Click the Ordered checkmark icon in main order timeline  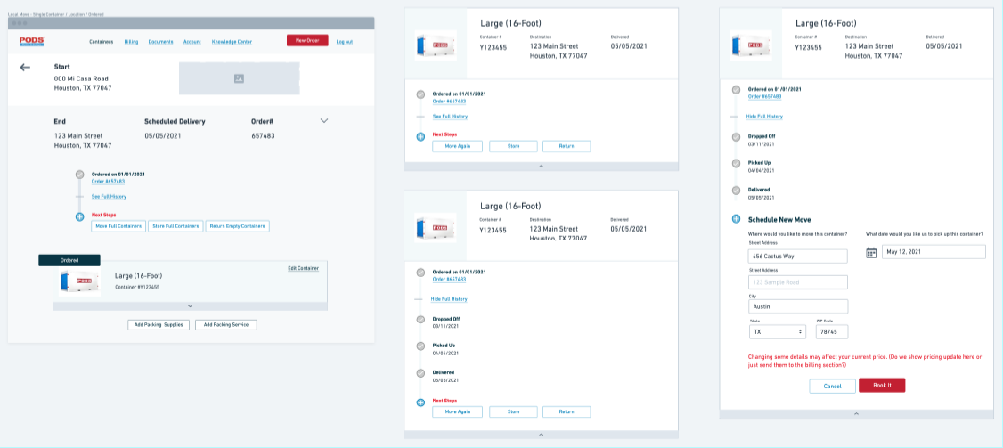(x=79, y=175)
